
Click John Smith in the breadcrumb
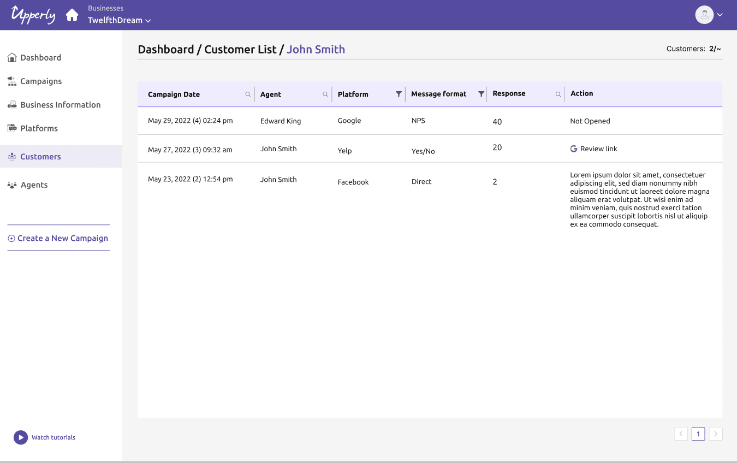point(316,49)
